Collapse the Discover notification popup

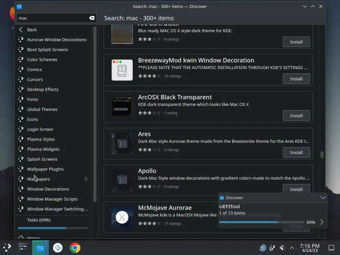(323, 198)
